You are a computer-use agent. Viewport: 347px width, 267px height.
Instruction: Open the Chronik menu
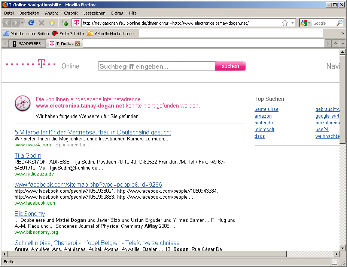click(x=71, y=13)
